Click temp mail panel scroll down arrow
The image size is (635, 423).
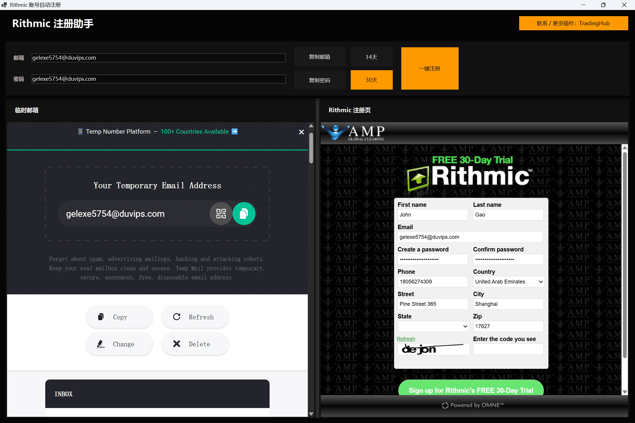[311, 414]
